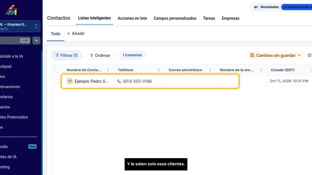
Task: Switch to Acciones en lote tab
Action: tap(132, 18)
